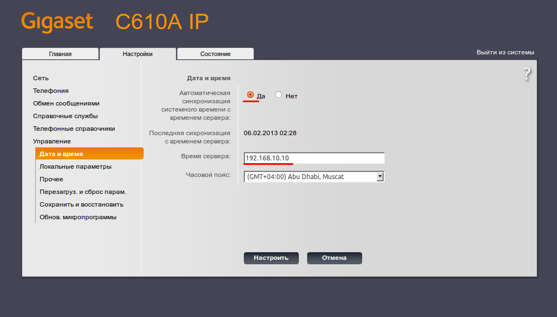The height and width of the screenshot is (317, 557).
Task: Open the Обмен сообщениями section
Action: (66, 103)
